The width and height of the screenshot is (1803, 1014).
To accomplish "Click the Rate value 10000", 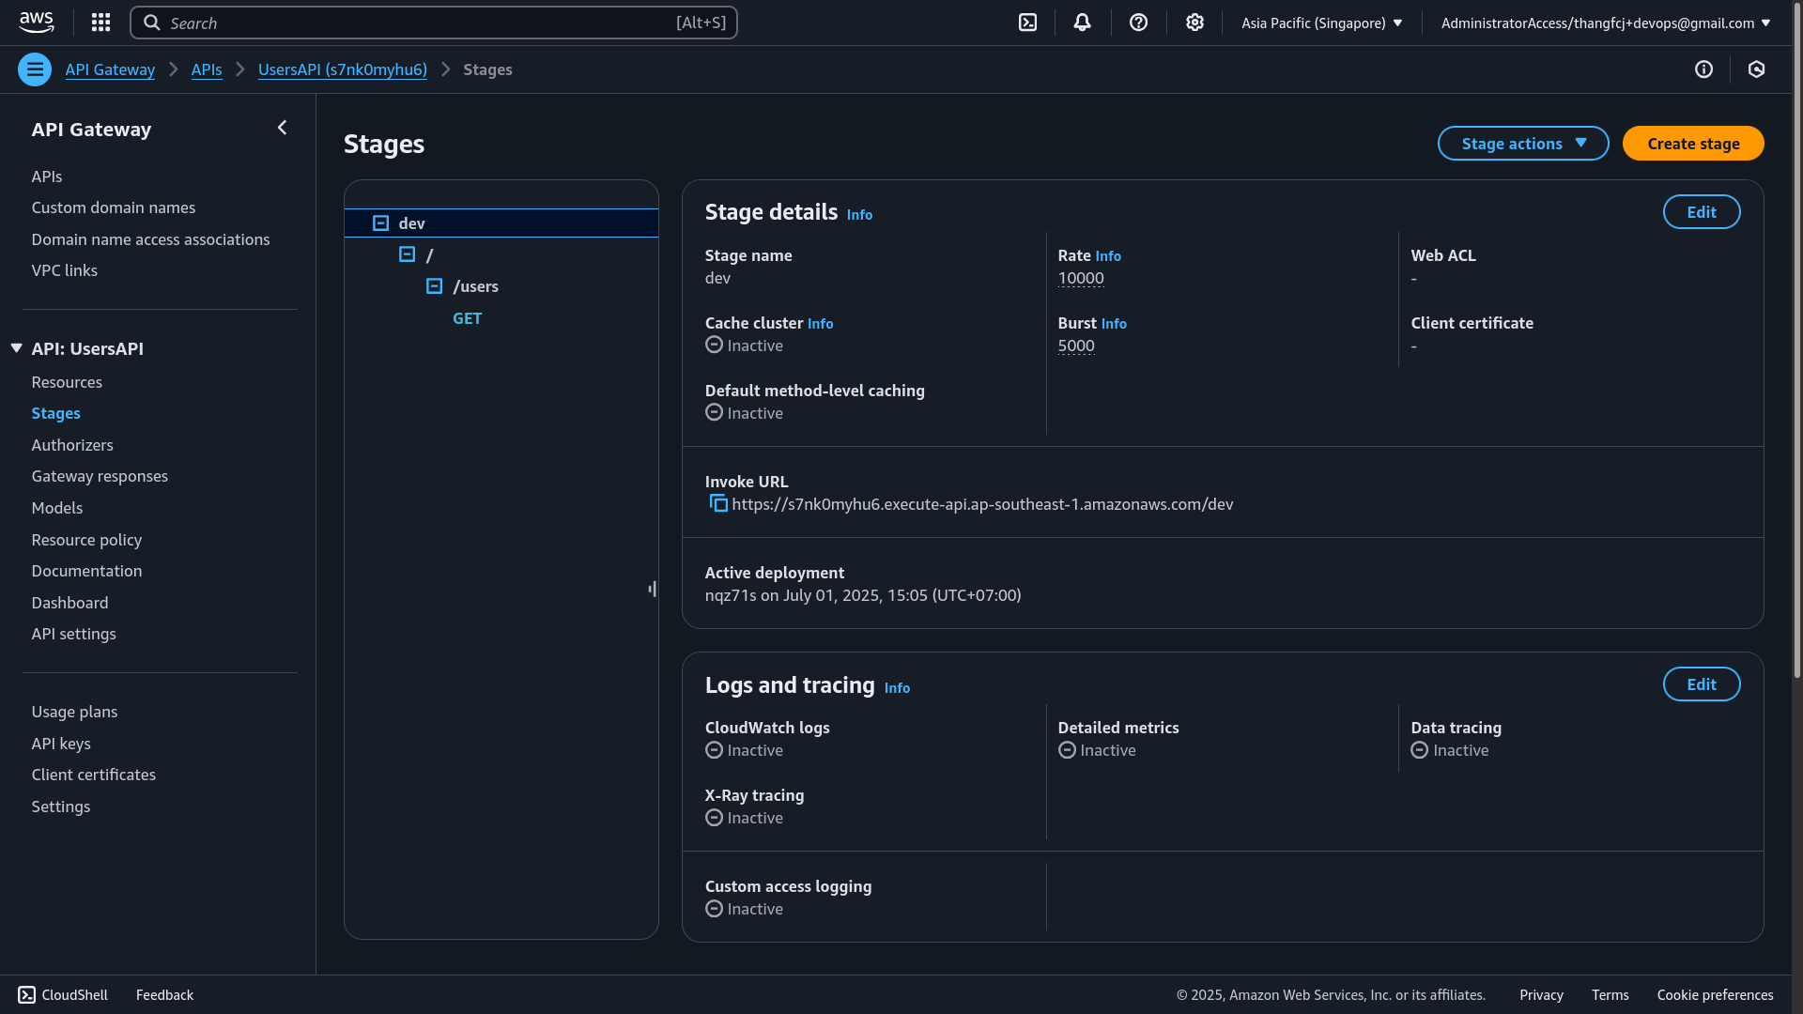I will pos(1081,279).
